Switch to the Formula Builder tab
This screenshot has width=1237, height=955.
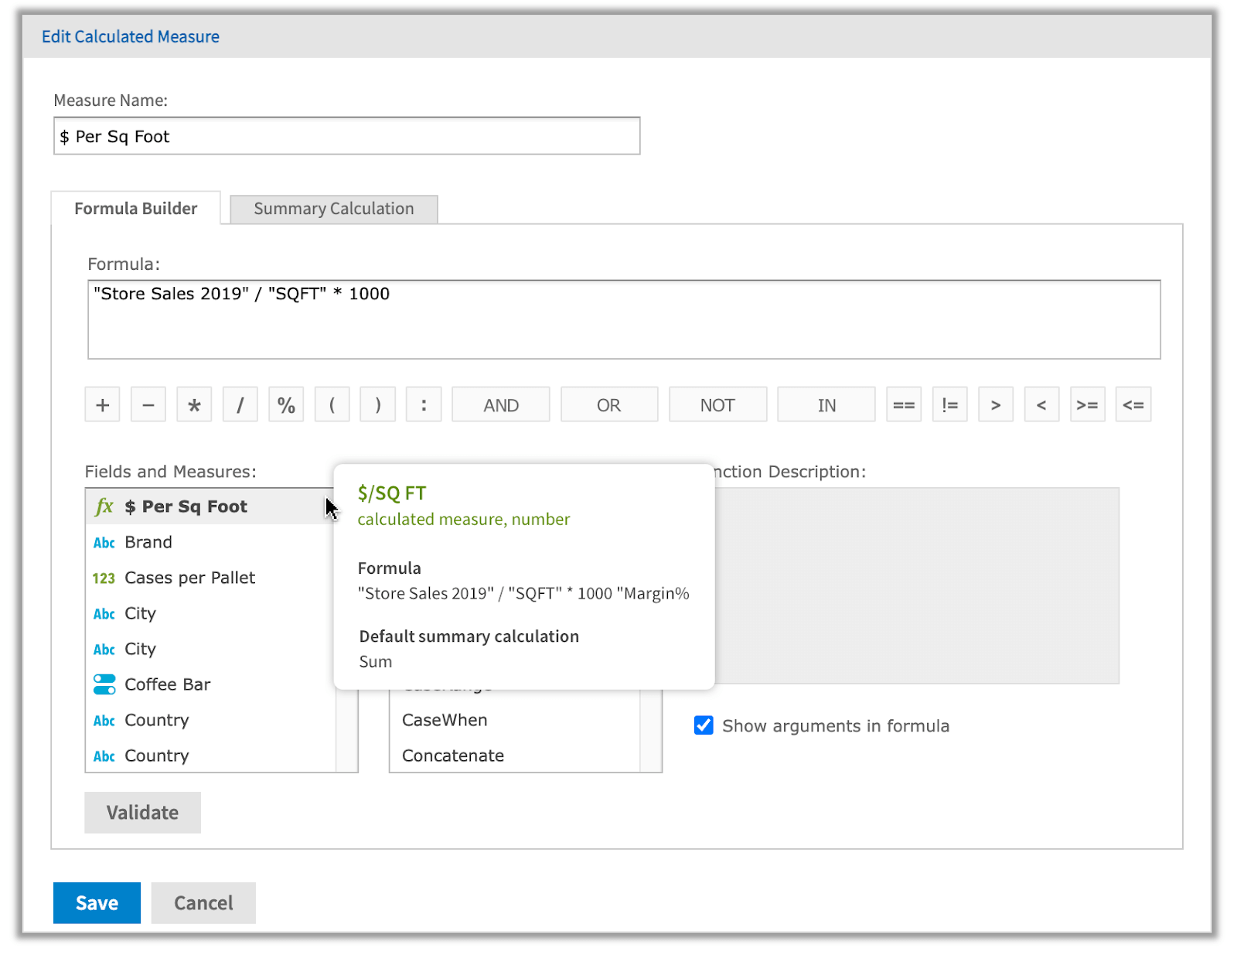(136, 209)
